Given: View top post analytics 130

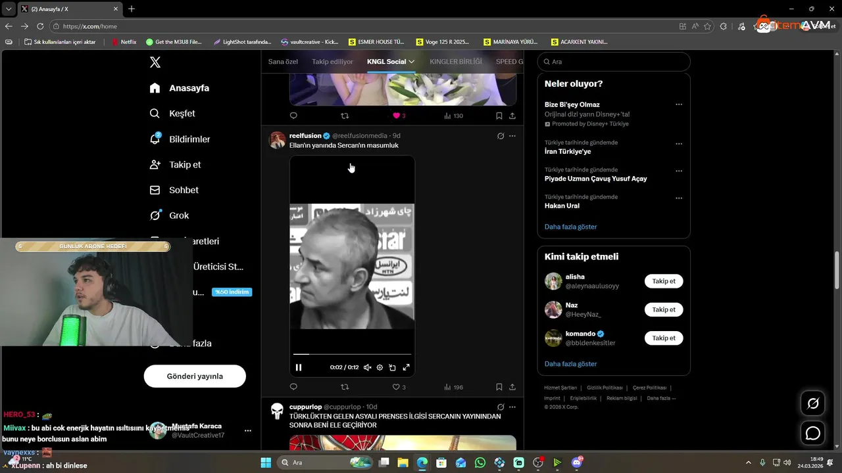Looking at the screenshot, I should click(453, 116).
